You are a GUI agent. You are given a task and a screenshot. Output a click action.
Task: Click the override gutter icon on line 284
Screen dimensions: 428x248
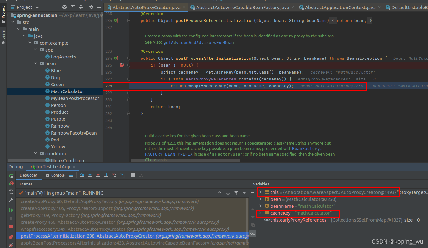[x=116, y=20]
